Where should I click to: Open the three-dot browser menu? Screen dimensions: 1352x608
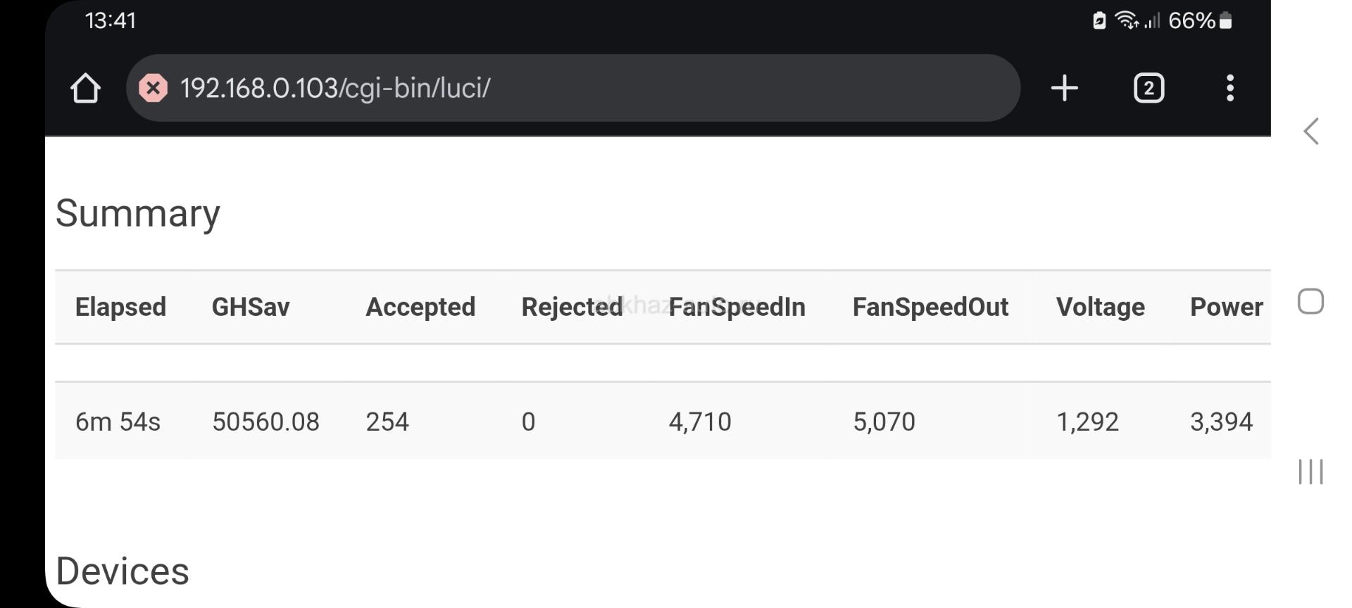coord(1230,88)
